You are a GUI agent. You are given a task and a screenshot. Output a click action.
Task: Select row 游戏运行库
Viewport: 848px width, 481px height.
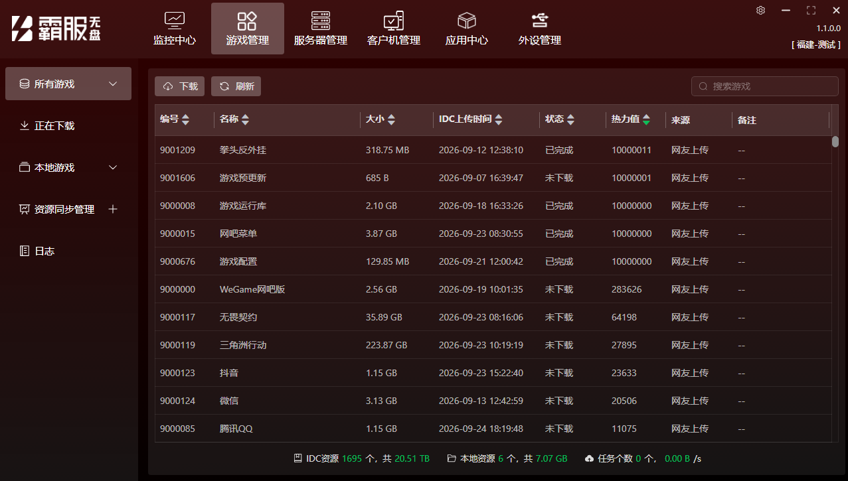click(x=493, y=206)
